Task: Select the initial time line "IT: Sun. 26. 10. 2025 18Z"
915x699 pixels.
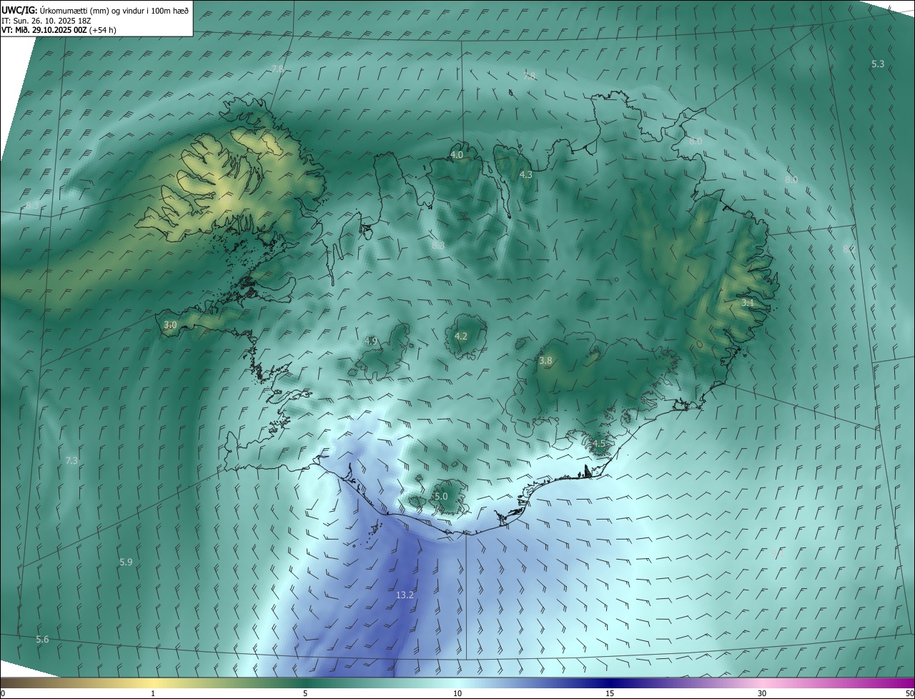Action: [48, 20]
